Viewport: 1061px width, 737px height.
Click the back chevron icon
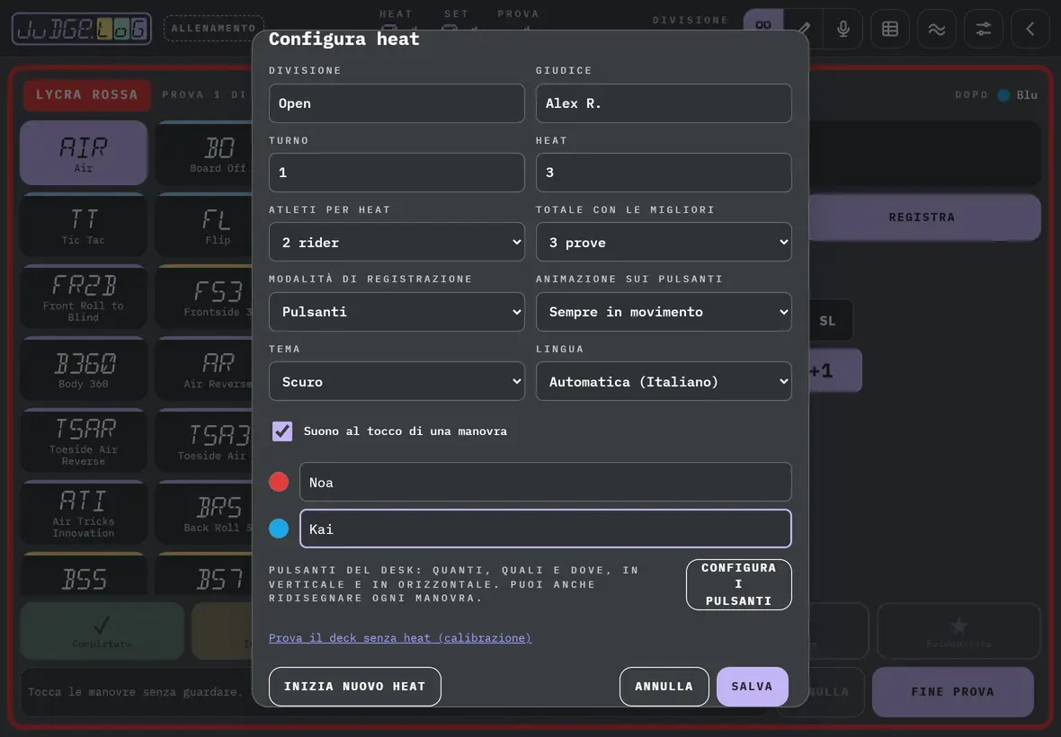pos(1030,29)
